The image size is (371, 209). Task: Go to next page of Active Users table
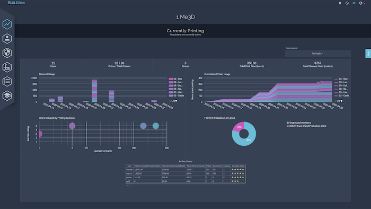[130, 185]
